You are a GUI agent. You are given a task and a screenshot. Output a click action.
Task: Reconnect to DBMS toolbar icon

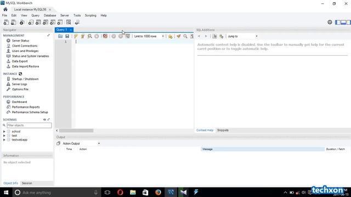point(77,22)
